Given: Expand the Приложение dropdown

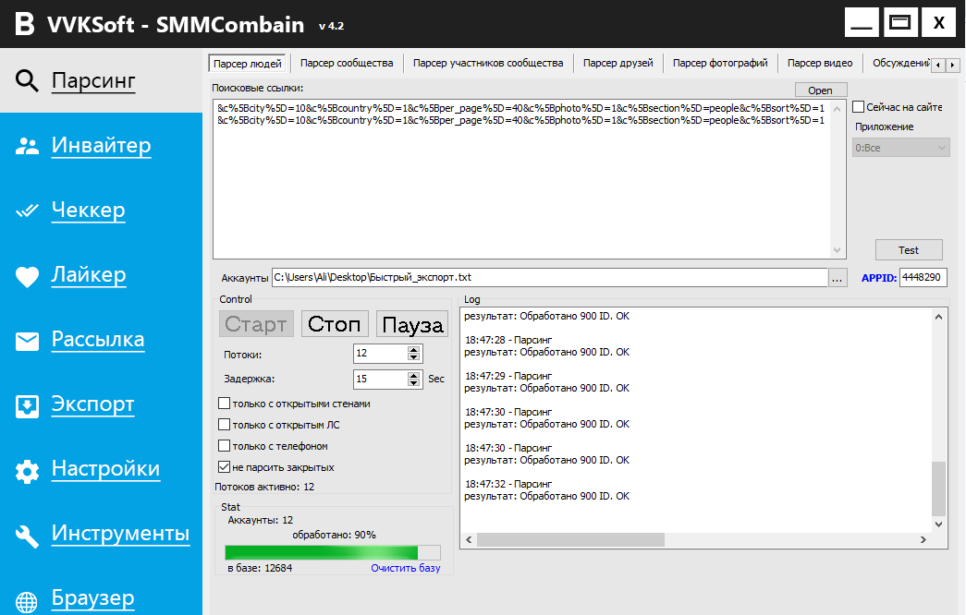Looking at the screenshot, I should coord(901,148).
